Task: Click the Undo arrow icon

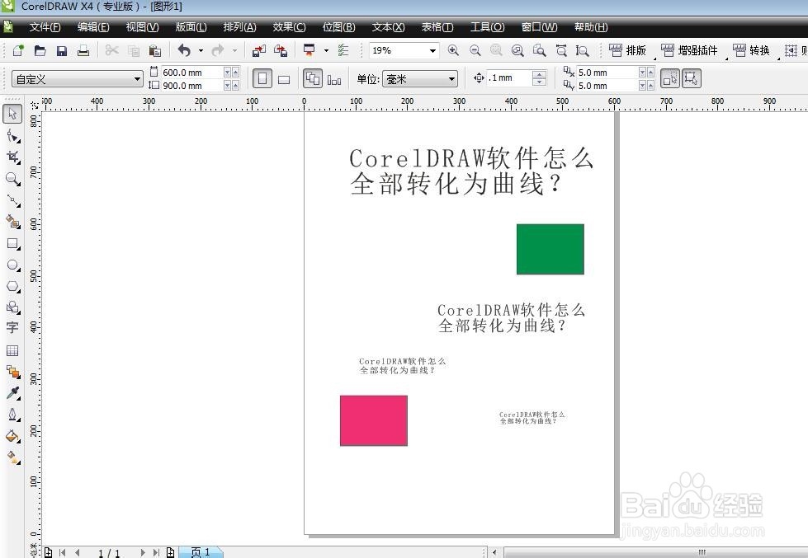Action: click(x=184, y=50)
